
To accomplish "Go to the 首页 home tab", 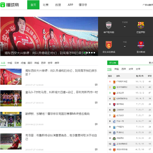I will [33, 5].
